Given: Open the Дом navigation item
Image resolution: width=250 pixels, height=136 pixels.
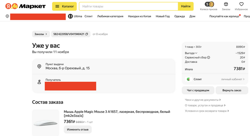Looking at the screenshot, I should click(192, 16).
